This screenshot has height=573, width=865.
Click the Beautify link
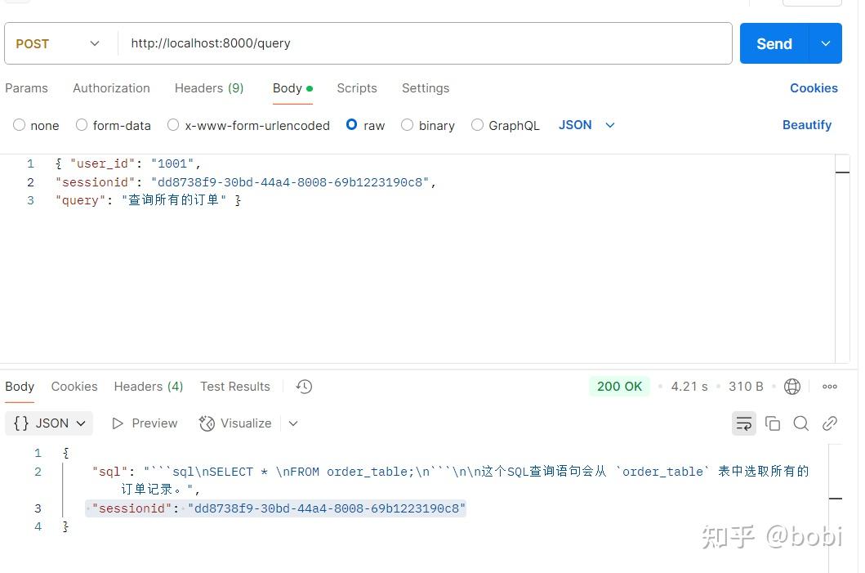coord(807,125)
